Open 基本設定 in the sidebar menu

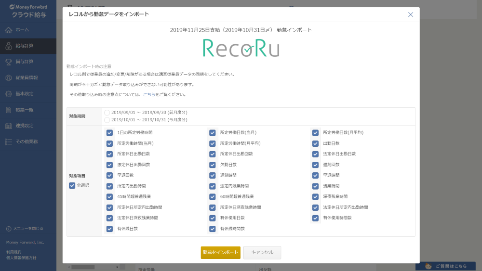pyautogui.click(x=28, y=93)
